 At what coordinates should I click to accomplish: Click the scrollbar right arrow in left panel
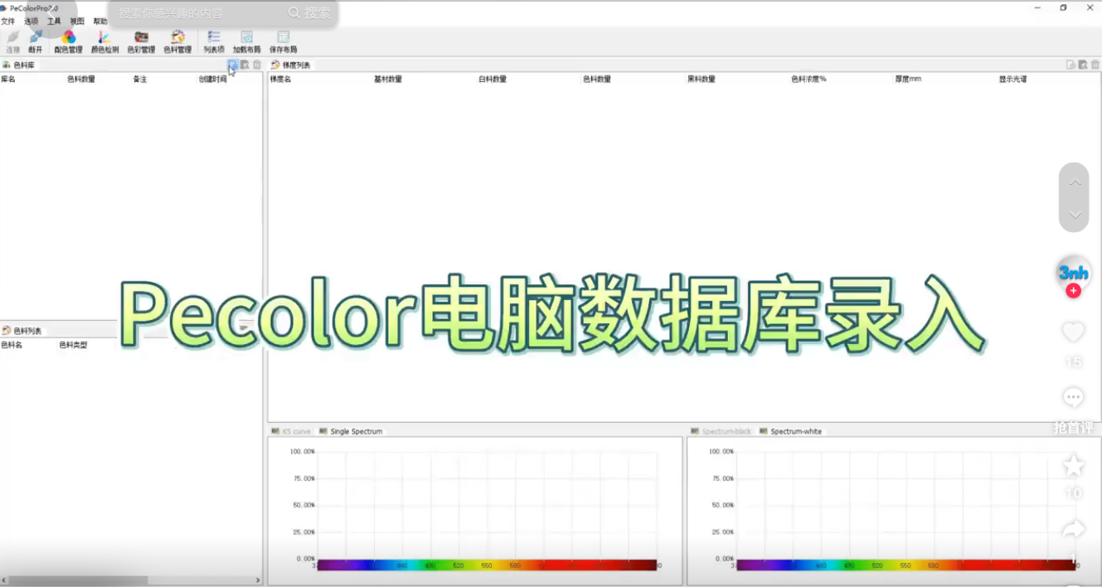[258, 580]
